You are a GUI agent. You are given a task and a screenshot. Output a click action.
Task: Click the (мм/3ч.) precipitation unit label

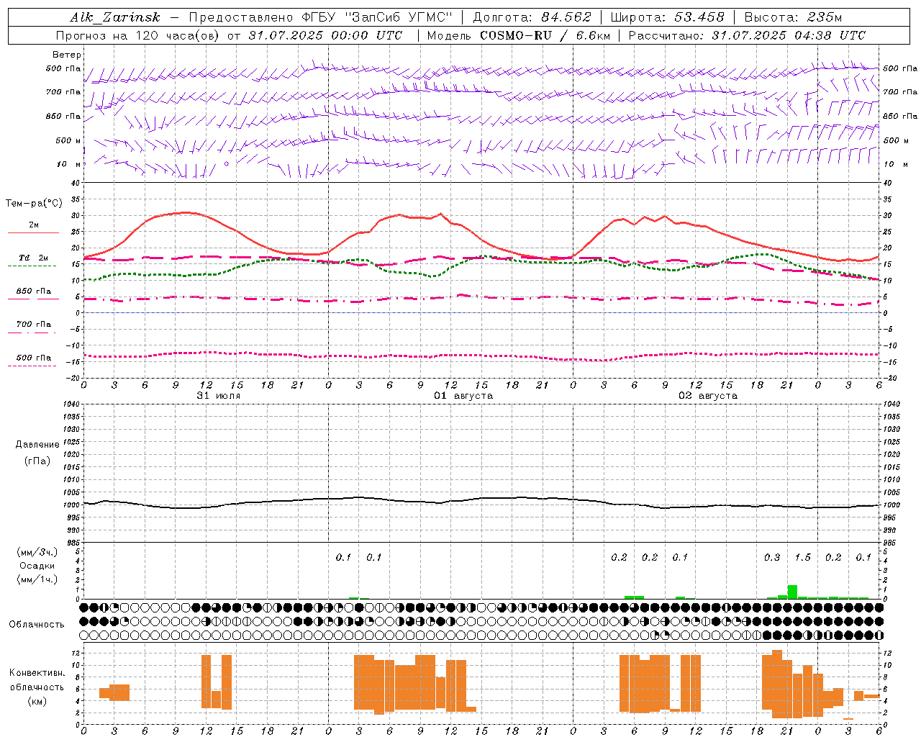37,552
